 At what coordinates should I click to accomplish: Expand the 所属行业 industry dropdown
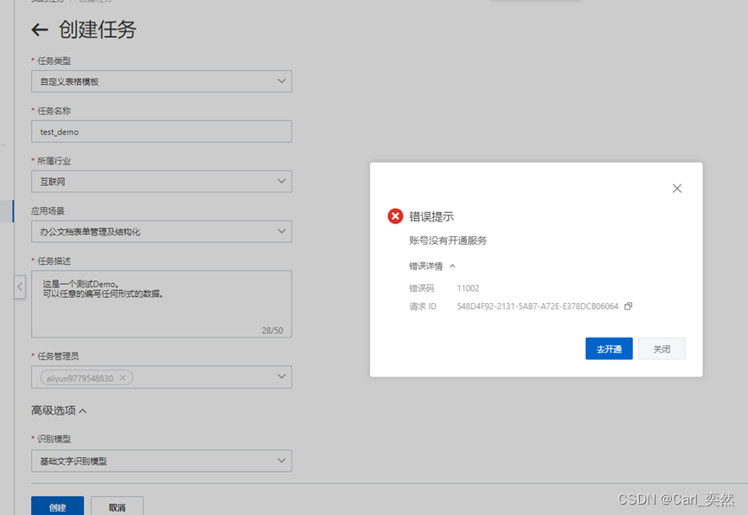tap(280, 181)
